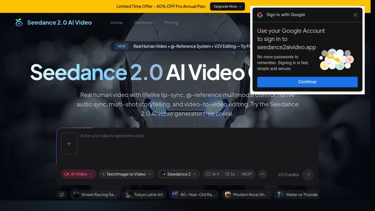Click the send paper-plane icon
Image resolution: width=375 pixels, height=211 pixels.
(x=308, y=175)
